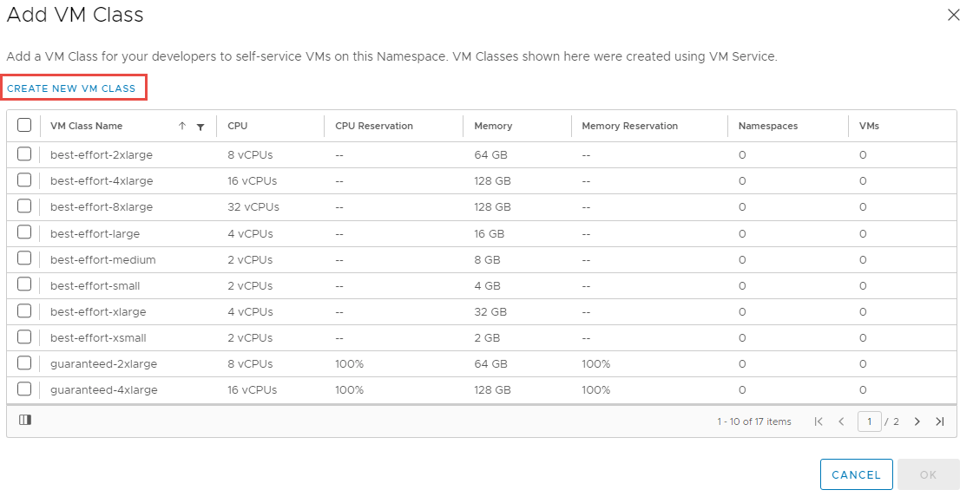Jump to the last page of results
The image size is (973, 503).
939,421
